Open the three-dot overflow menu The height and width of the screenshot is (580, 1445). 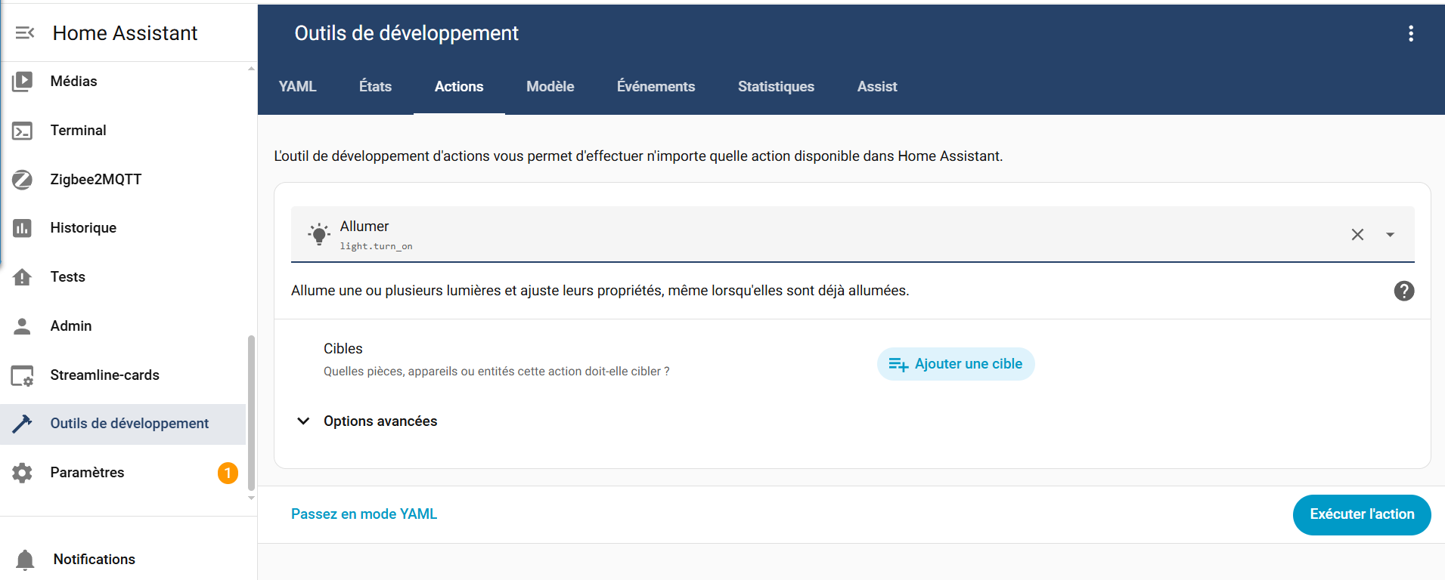click(x=1410, y=33)
